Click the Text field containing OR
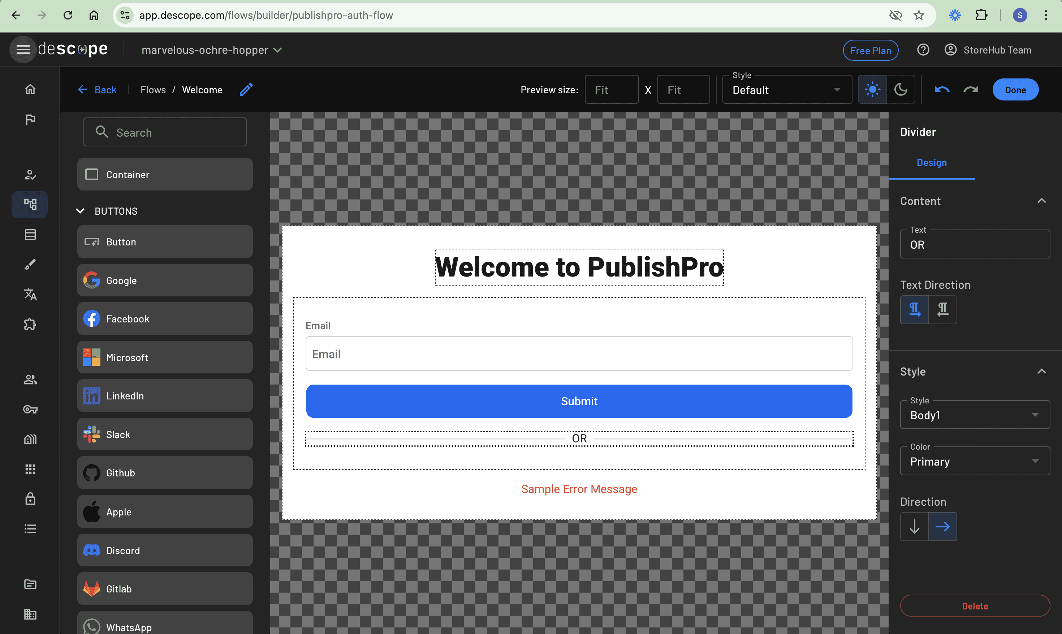 pos(975,244)
